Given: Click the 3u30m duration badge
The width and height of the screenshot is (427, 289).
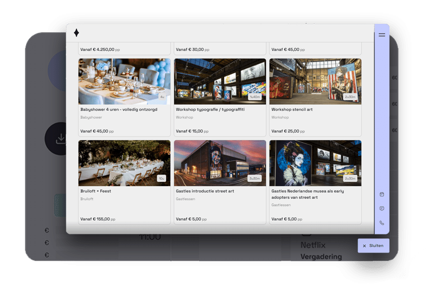Looking at the screenshot, I should pyautogui.click(x=254, y=178).
